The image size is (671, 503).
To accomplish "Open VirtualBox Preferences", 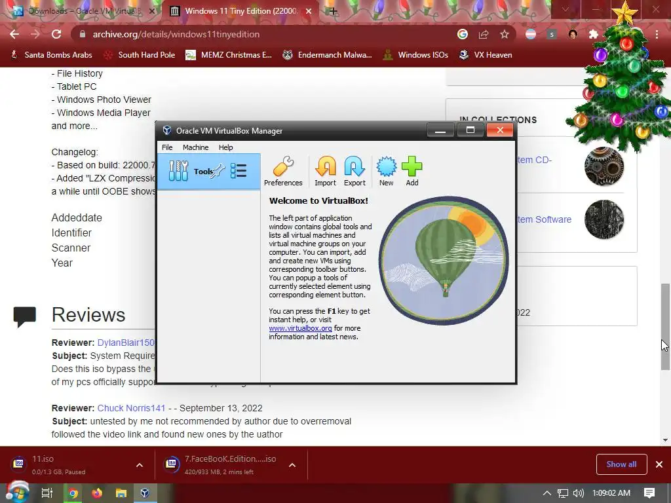I will coord(283,171).
